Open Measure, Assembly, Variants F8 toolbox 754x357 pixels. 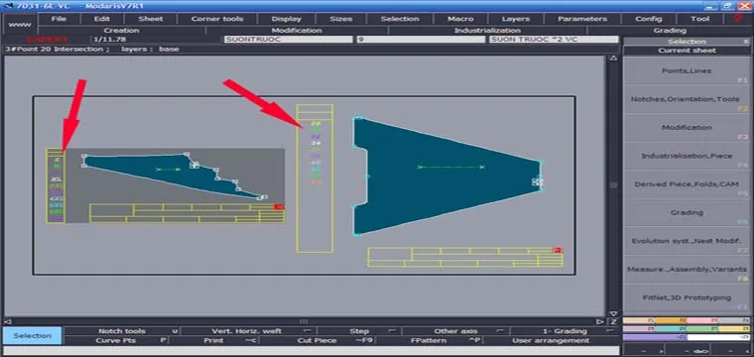pyautogui.click(x=687, y=269)
